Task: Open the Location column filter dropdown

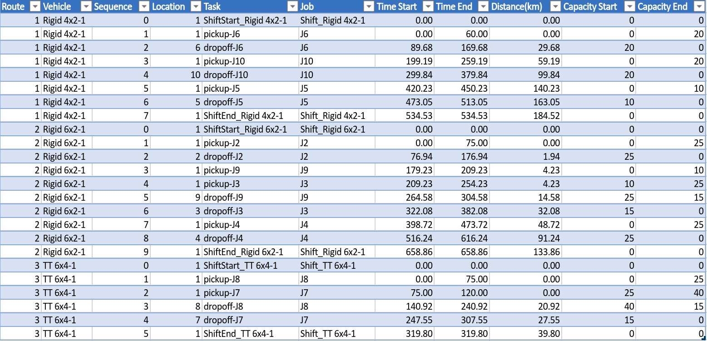Action: pos(196,6)
